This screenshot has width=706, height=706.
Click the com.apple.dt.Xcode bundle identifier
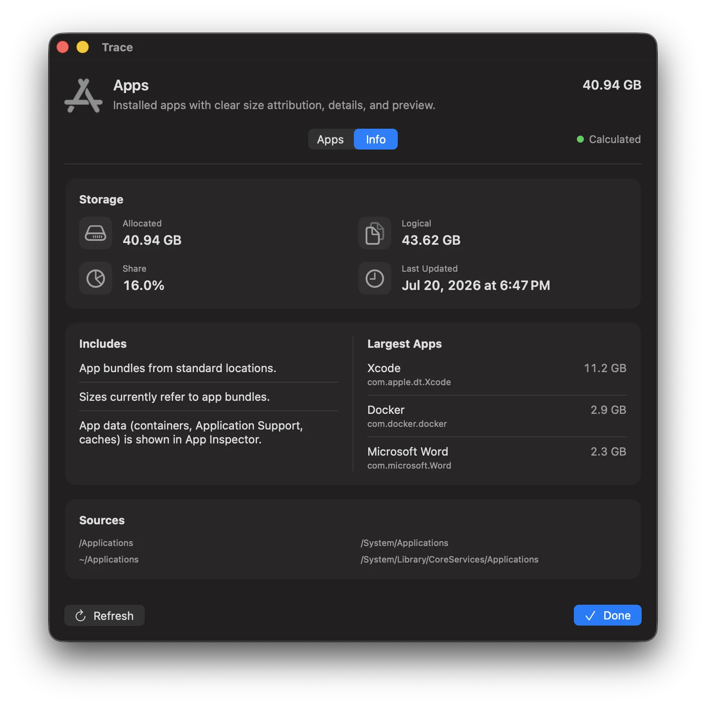click(x=409, y=382)
